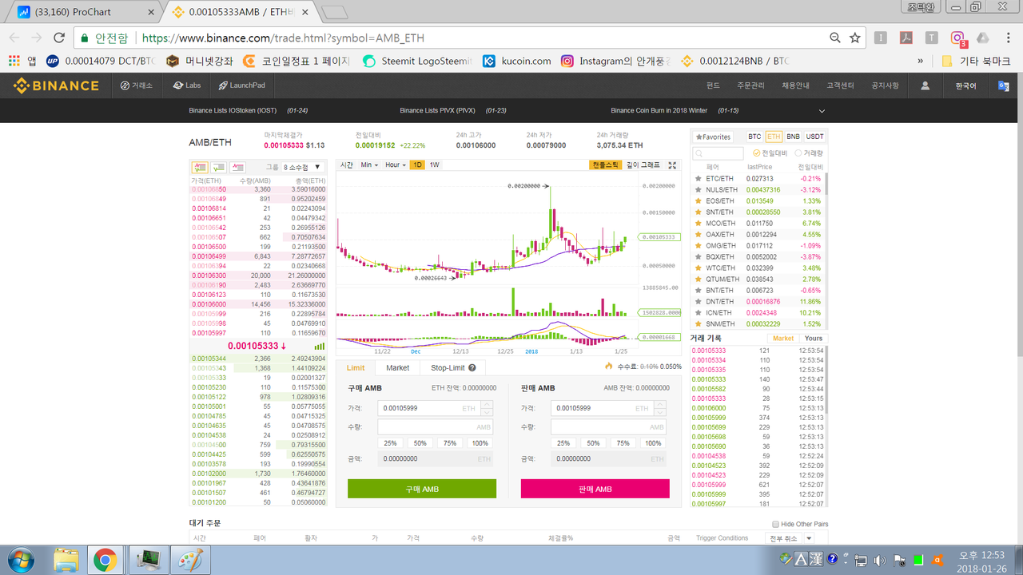Check Hide Other Pairs

pyautogui.click(x=775, y=524)
